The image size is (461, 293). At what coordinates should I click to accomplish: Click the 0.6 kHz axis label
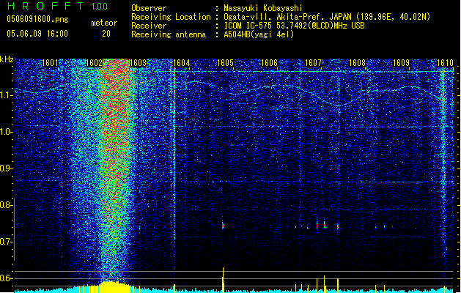(x=6, y=278)
